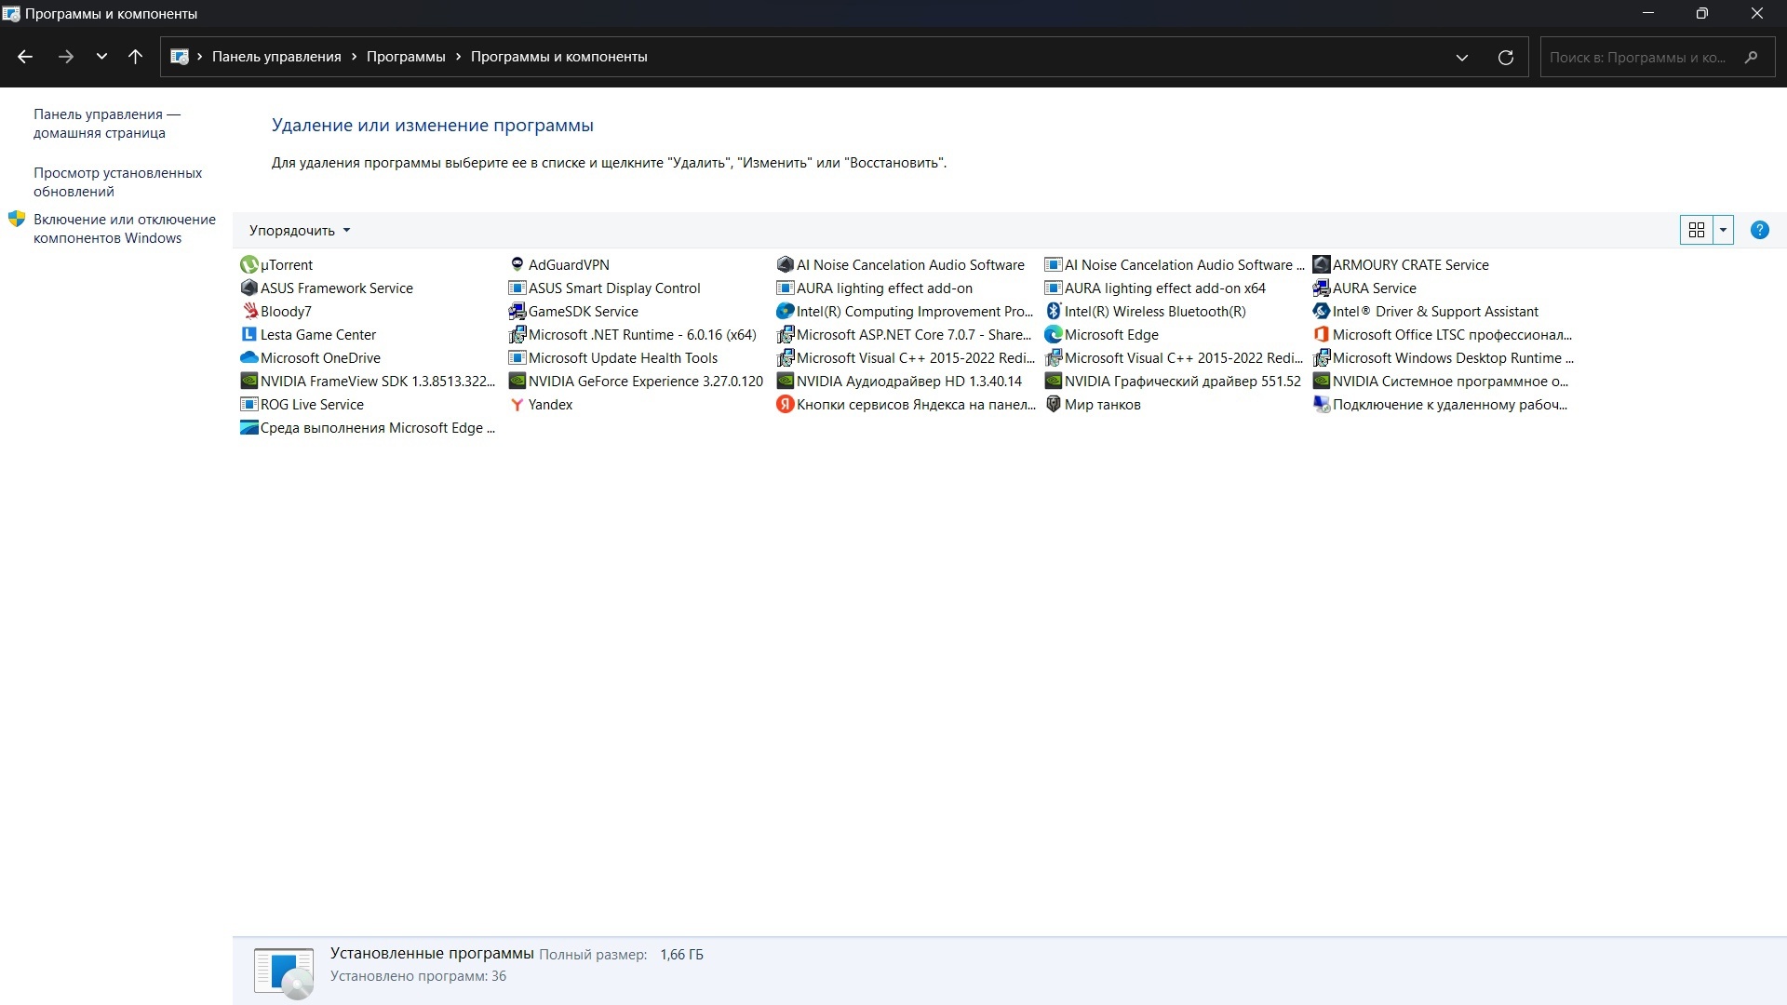Open the view options dropdown arrow
Screen dimensions: 1787x1005
(x=1723, y=230)
